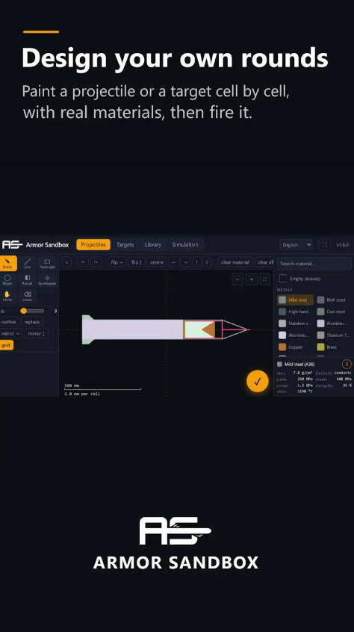Open the Projectiles tab

click(x=93, y=245)
